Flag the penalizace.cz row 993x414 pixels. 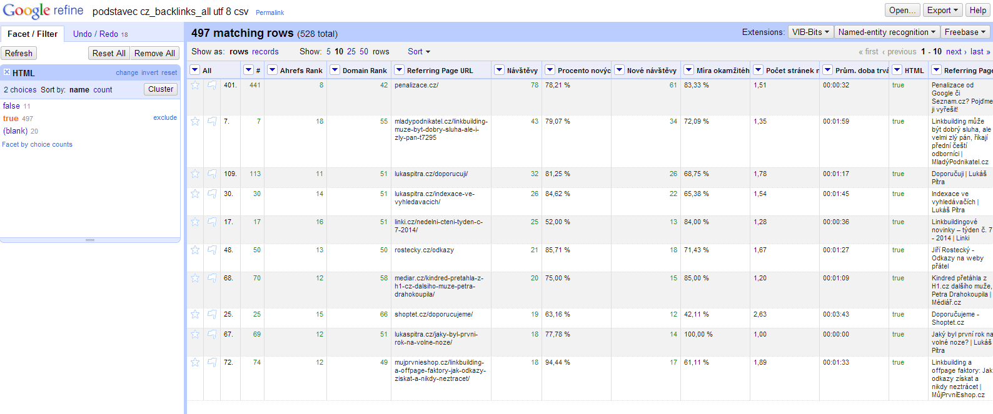(x=212, y=86)
